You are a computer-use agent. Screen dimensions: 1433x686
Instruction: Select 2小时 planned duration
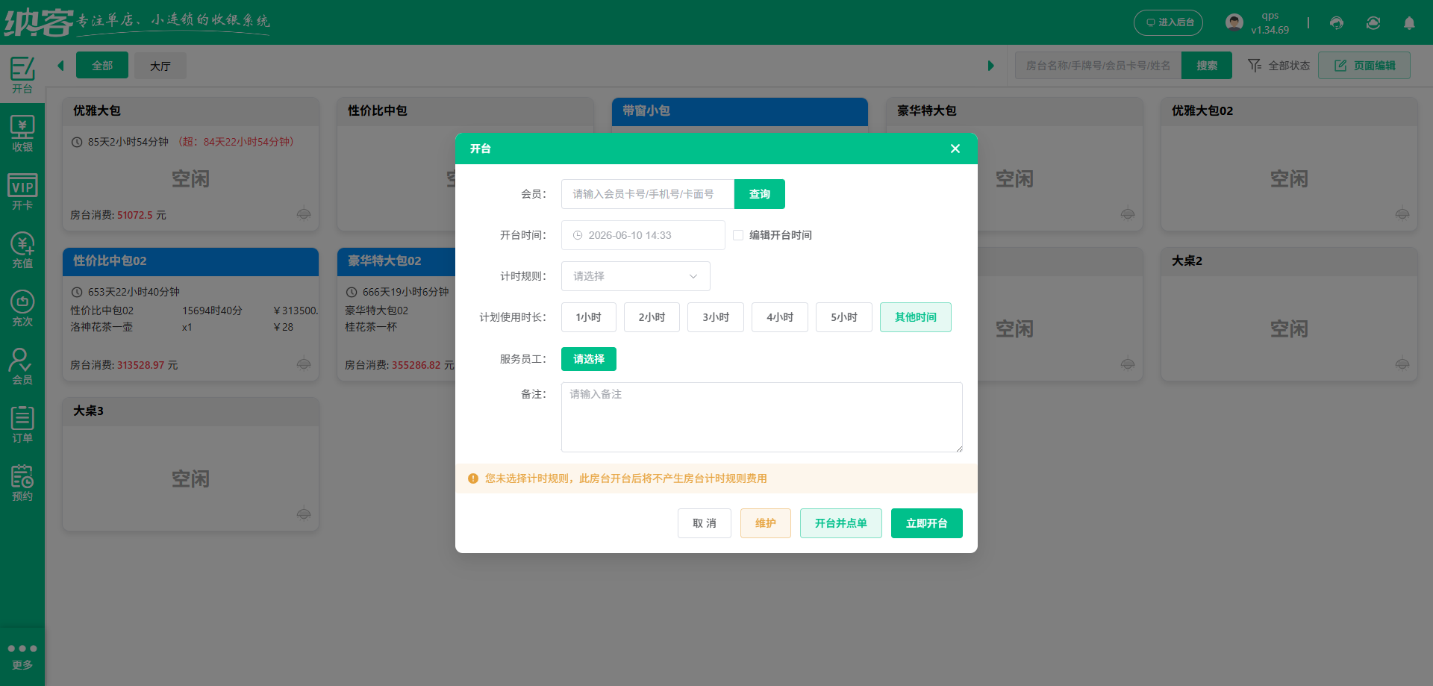point(652,317)
